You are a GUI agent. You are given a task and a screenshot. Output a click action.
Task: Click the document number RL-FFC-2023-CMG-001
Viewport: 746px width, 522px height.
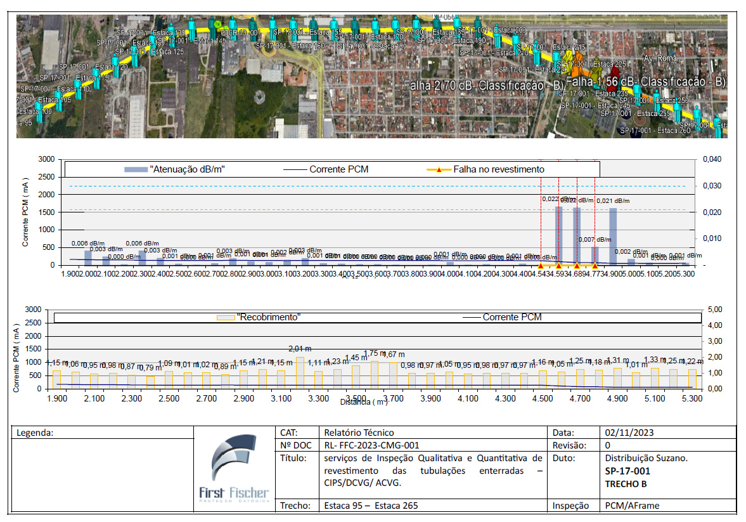point(371,445)
